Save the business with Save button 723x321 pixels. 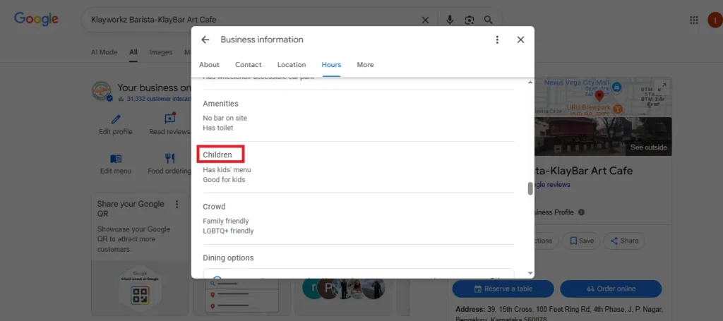pos(581,241)
